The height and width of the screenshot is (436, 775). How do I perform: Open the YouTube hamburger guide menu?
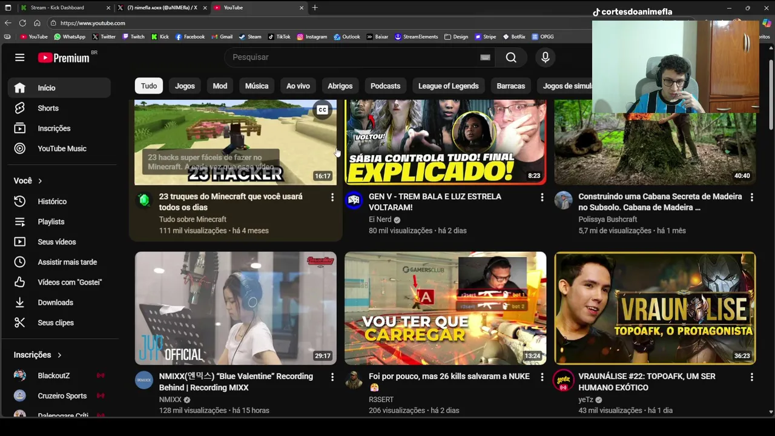[20, 58]
